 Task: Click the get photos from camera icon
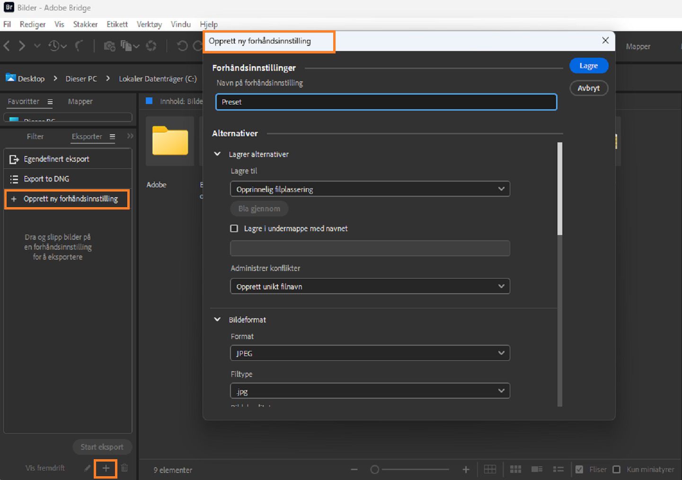tap(109, 46)
